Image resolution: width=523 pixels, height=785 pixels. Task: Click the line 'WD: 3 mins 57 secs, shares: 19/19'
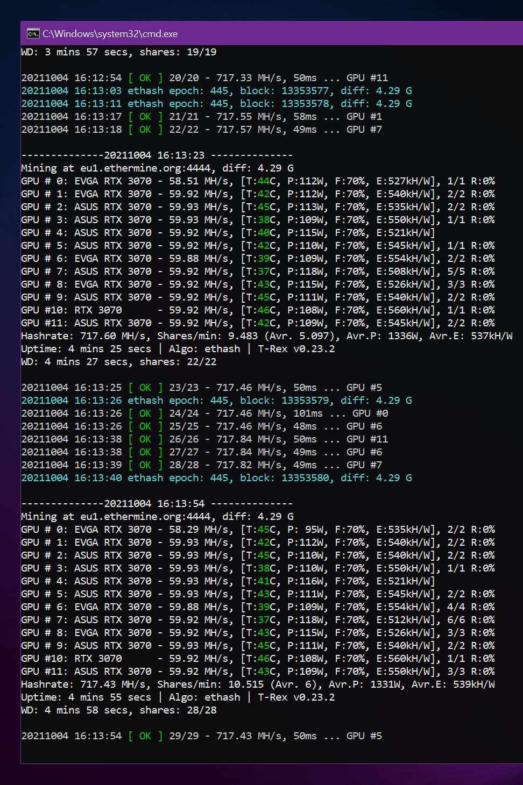119,52
